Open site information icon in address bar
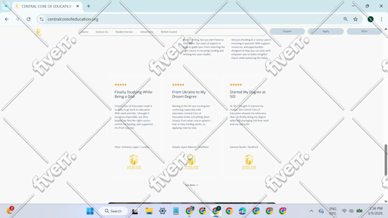The height and width of the screenshot is (218, 388). pyautogui.click(x=42, y=19)
